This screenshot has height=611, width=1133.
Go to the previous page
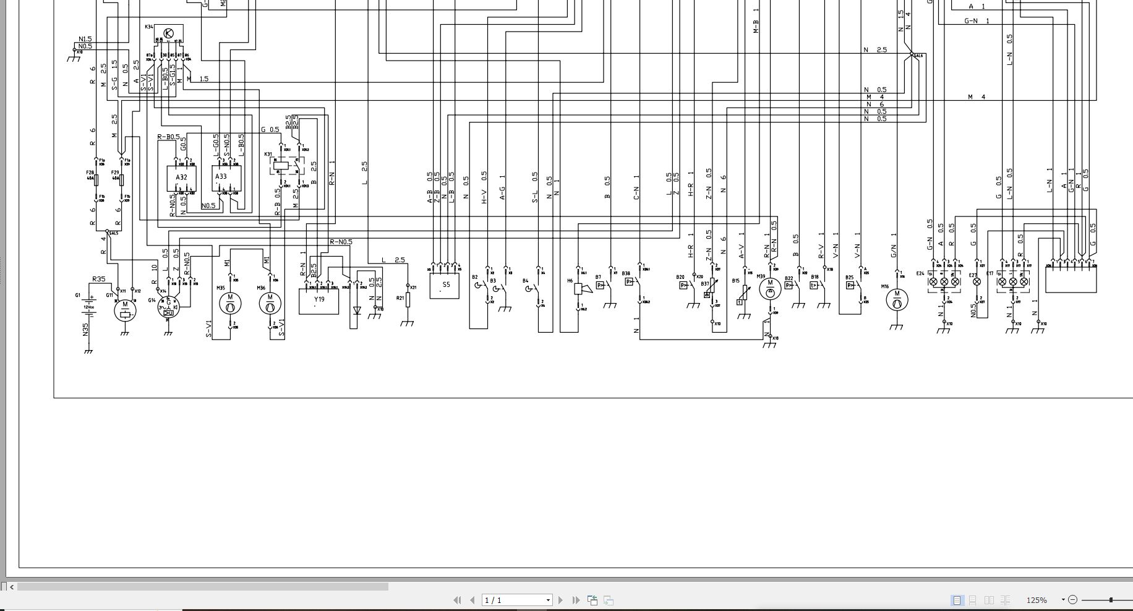pos(473,600)
